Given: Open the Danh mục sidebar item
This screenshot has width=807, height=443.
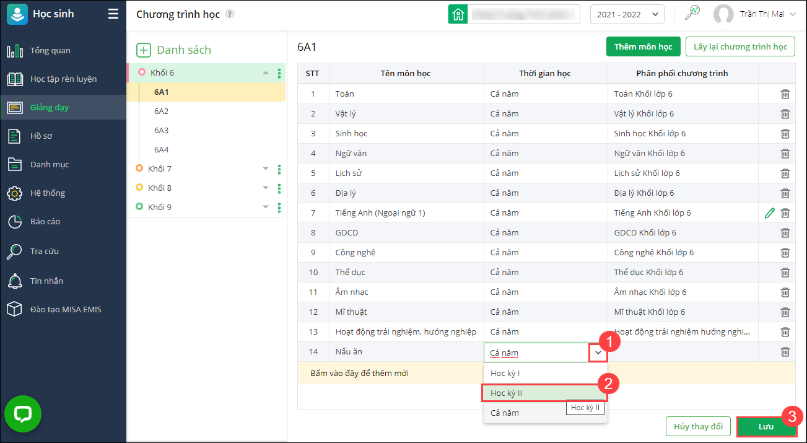Looking at the screenshot, I should (x=63, y=164).
